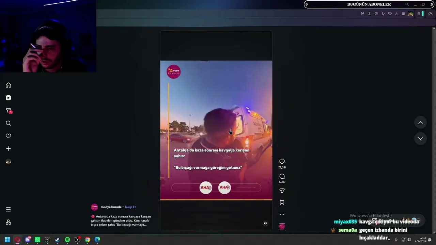Image resolution: width=436 pixels, height=245 pixels.
Task: Open the medya.burada avatar beside the caption
Action: tap(94, 207)
